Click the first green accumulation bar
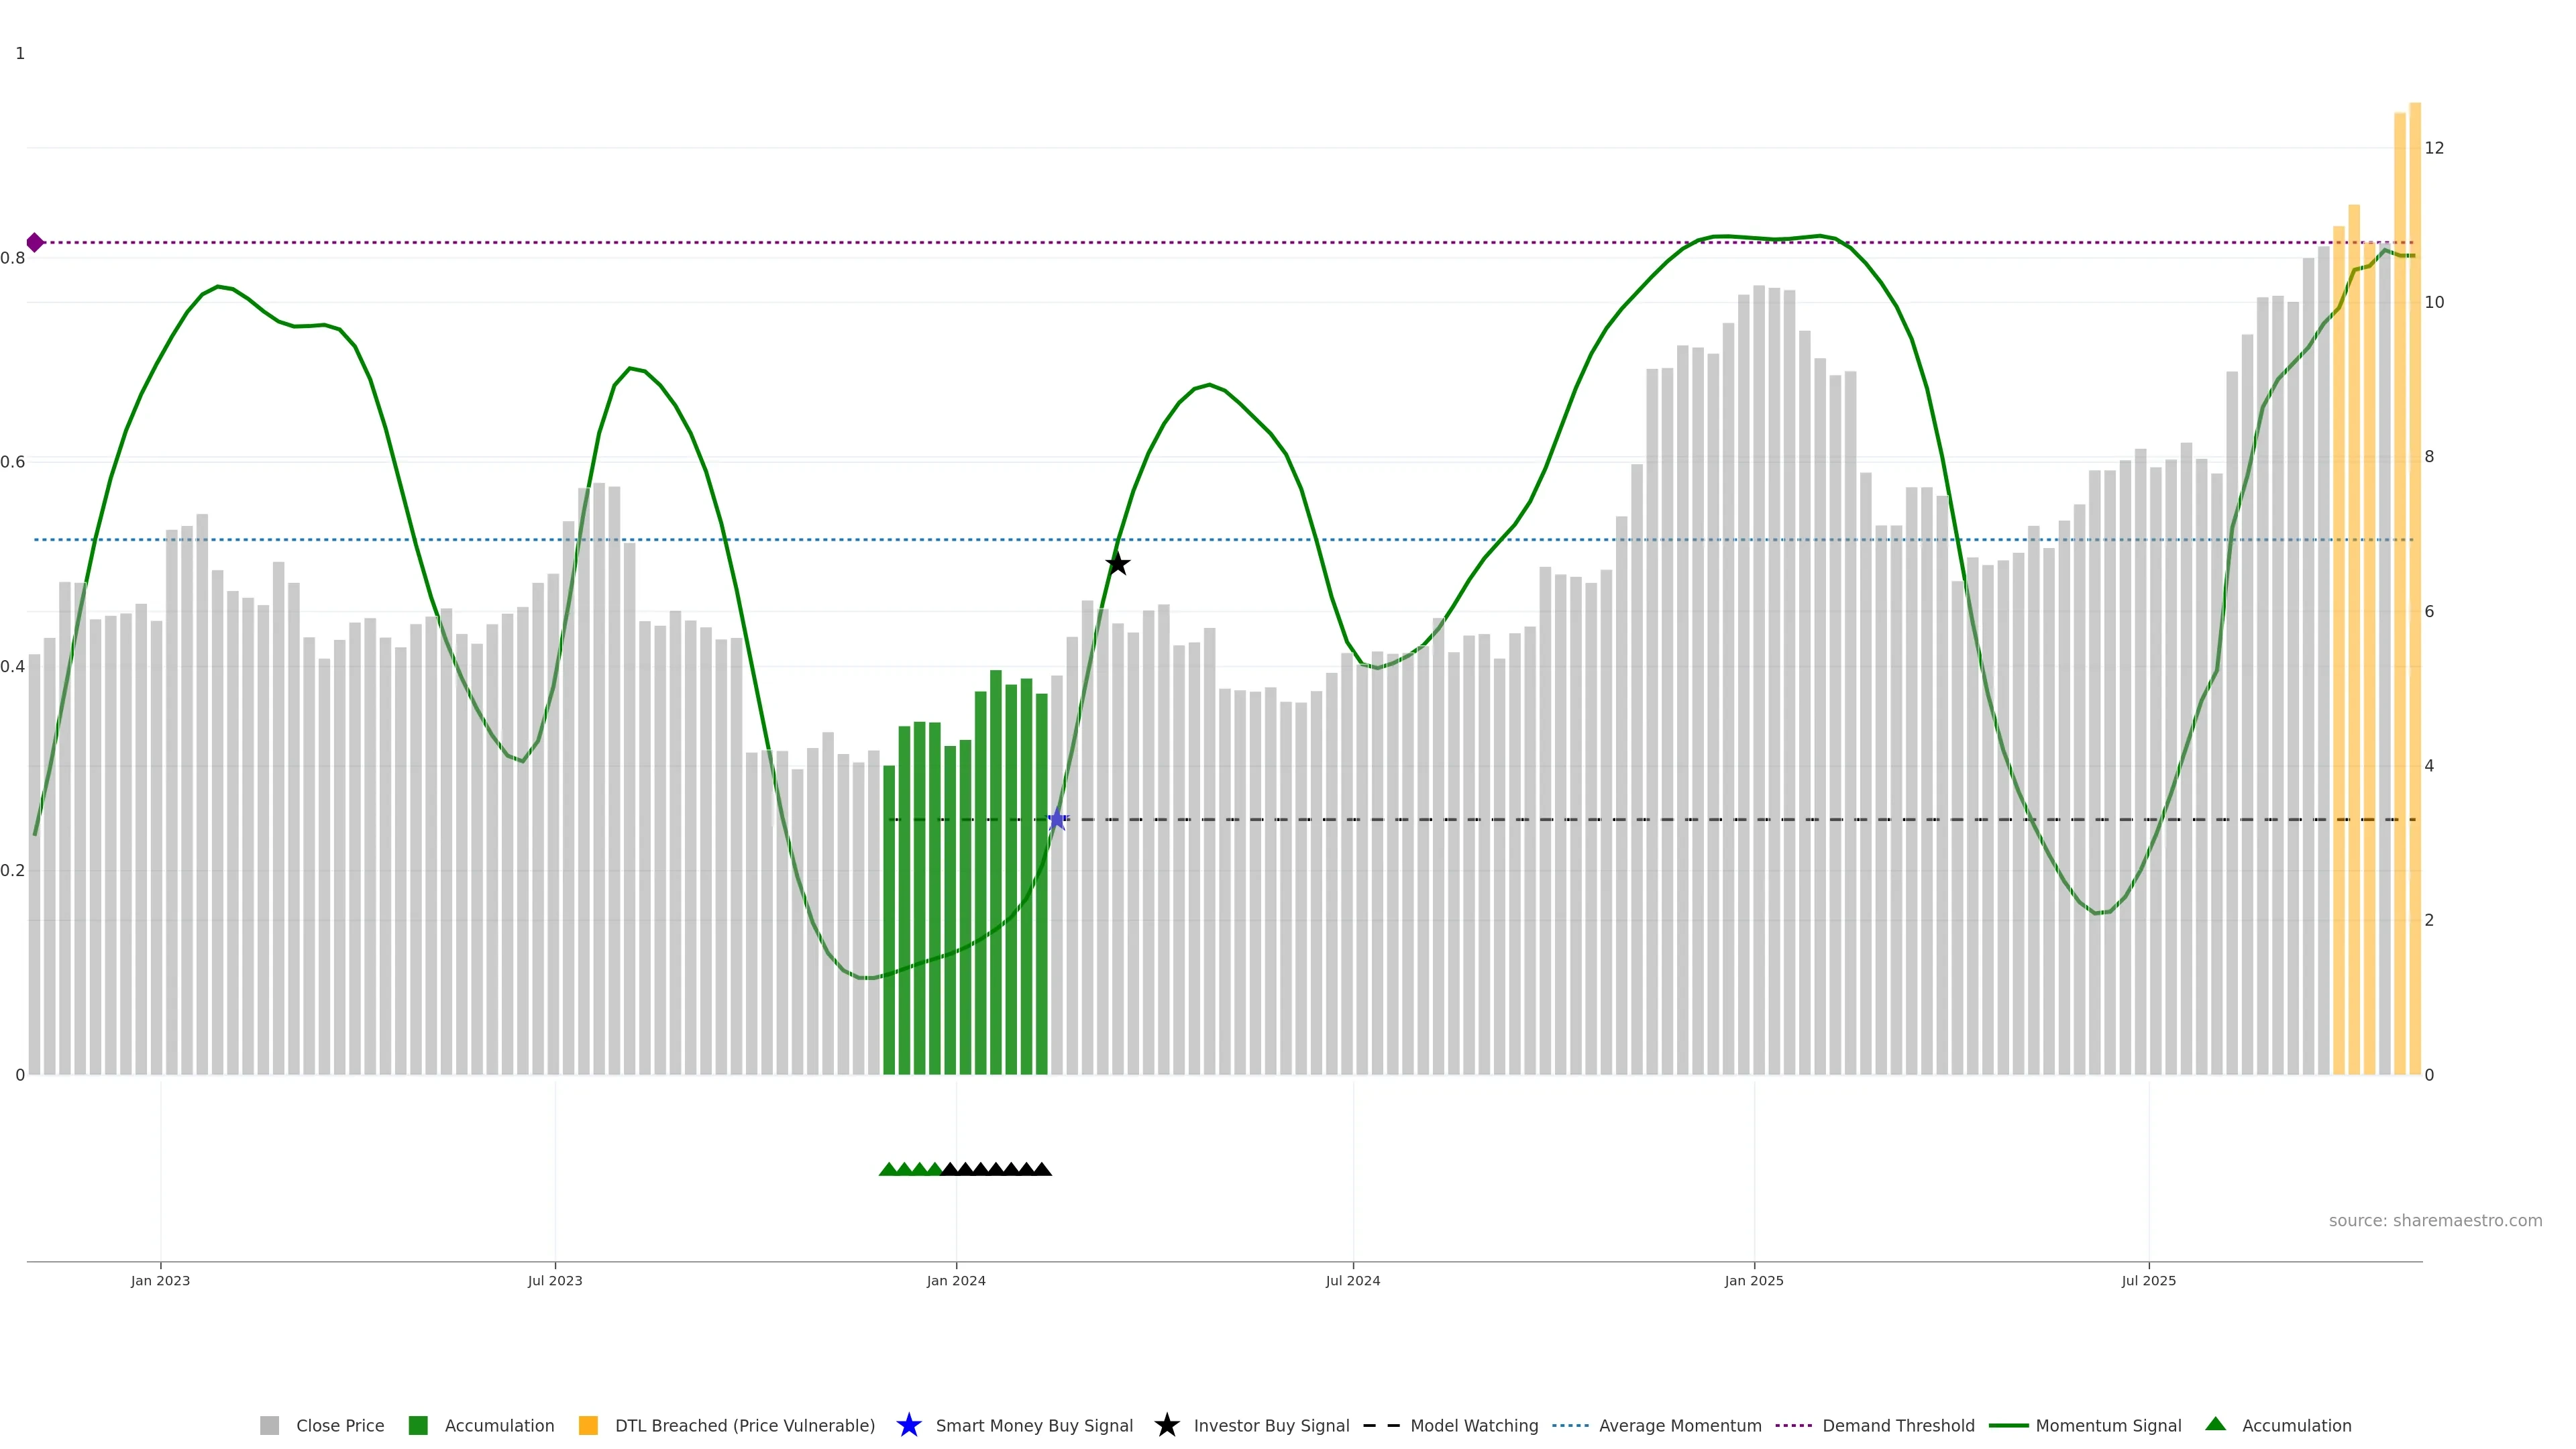Viewport: 2576px width, 1449px height. pyautogui.click(x=889, y=920)
